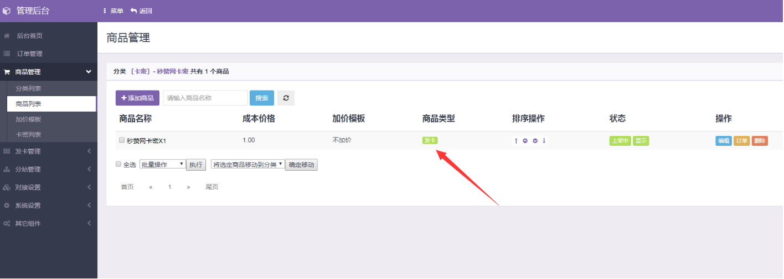Select 加价模板 from sidebar submenu
Image resolution: width=784 pixels, height=279 pixels.
pos(28,119)
